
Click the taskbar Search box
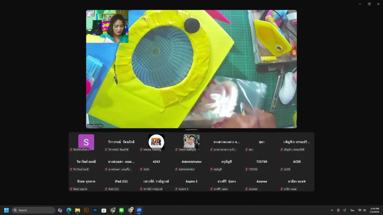pyautogui.click(x=33, y=210)
